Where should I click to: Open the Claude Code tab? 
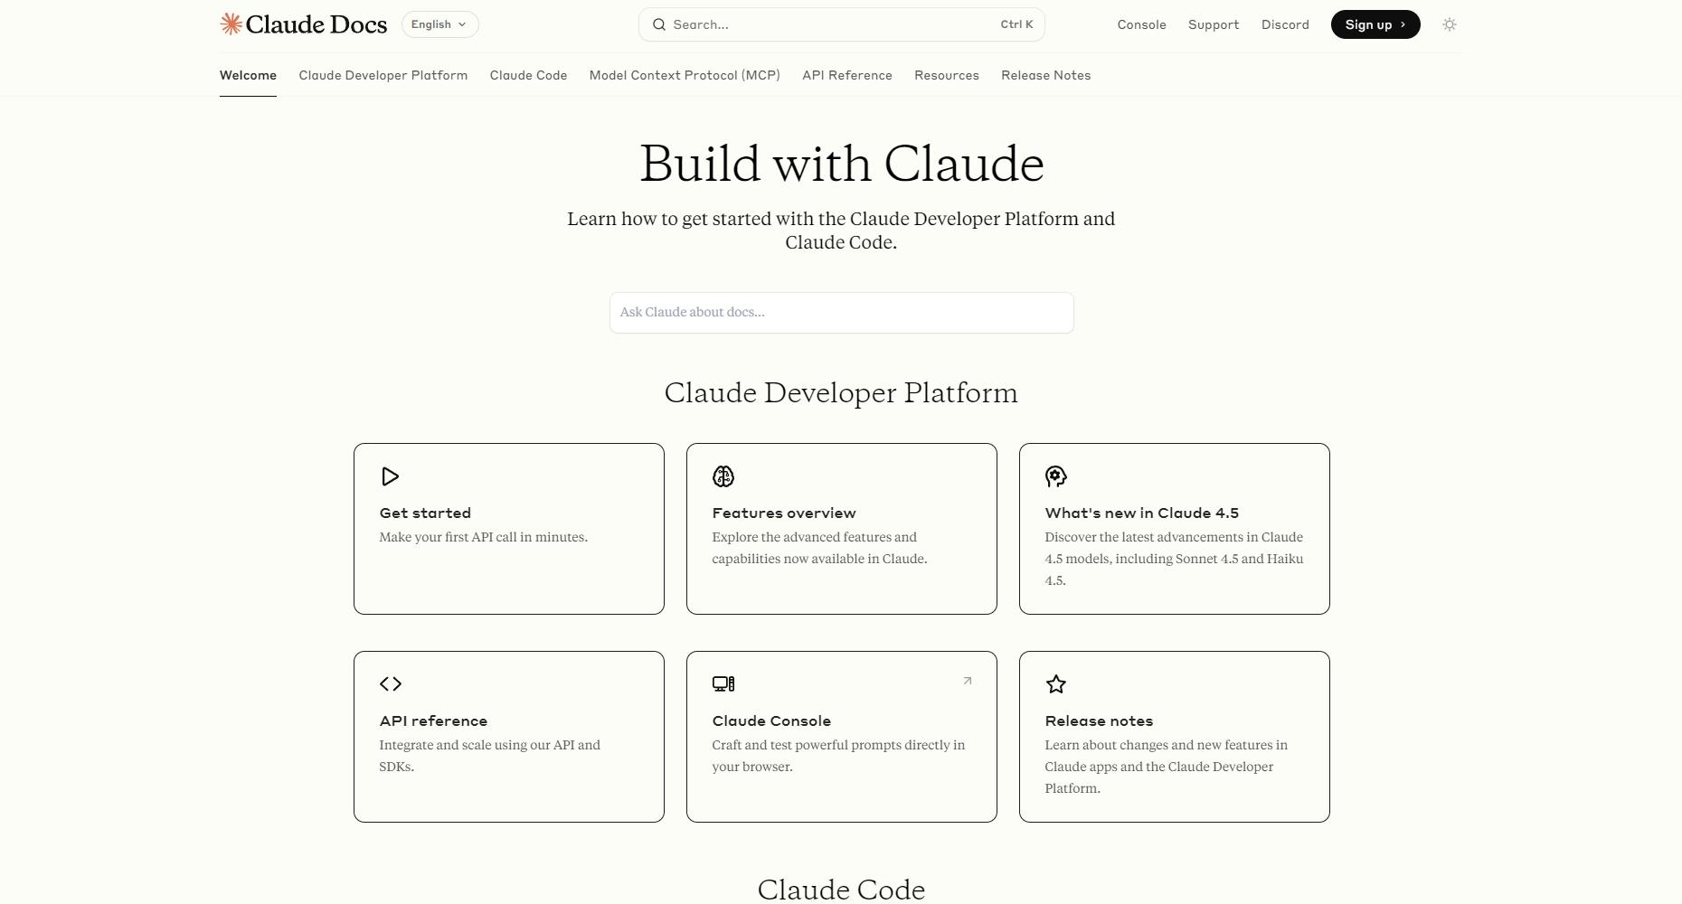(528, 75)
